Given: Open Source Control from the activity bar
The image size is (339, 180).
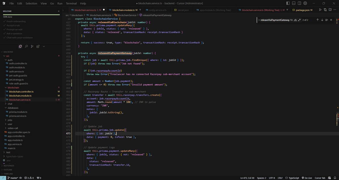Looking at the screenshot, I should (x=32, y=47).
